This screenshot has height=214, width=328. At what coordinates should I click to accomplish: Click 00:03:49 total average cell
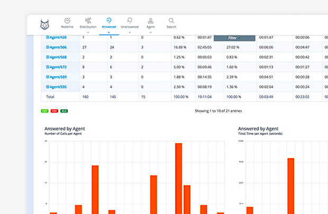pyautogui.click(x=266, y=97)
